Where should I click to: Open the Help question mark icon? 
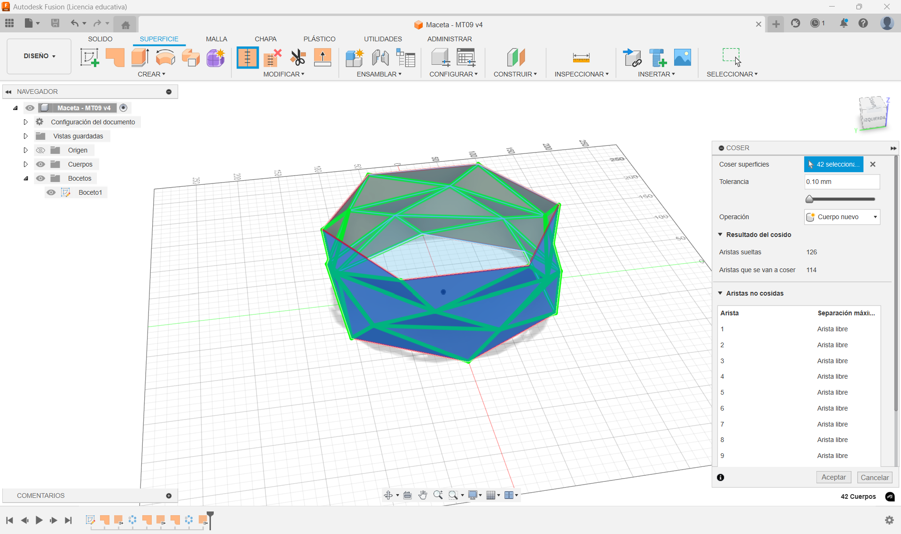[863, 23]
